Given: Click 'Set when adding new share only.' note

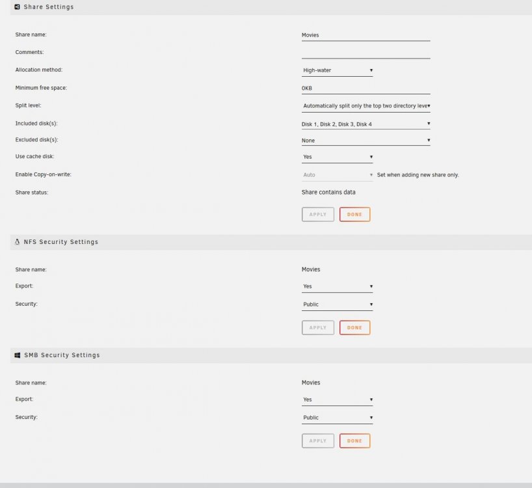Looking at the screenshot, I should coord(418,175).
